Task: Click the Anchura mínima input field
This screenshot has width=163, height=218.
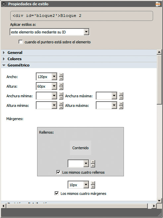Action: coord(44,96)
